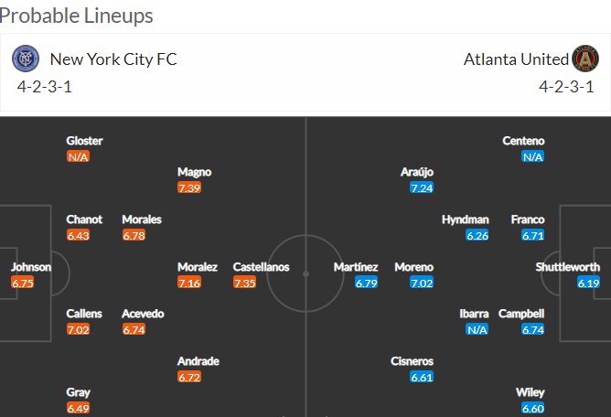The image size is (611, 417).
Task: Select Araújo's 7.24 rating badge
Action: tap(422, 187)
